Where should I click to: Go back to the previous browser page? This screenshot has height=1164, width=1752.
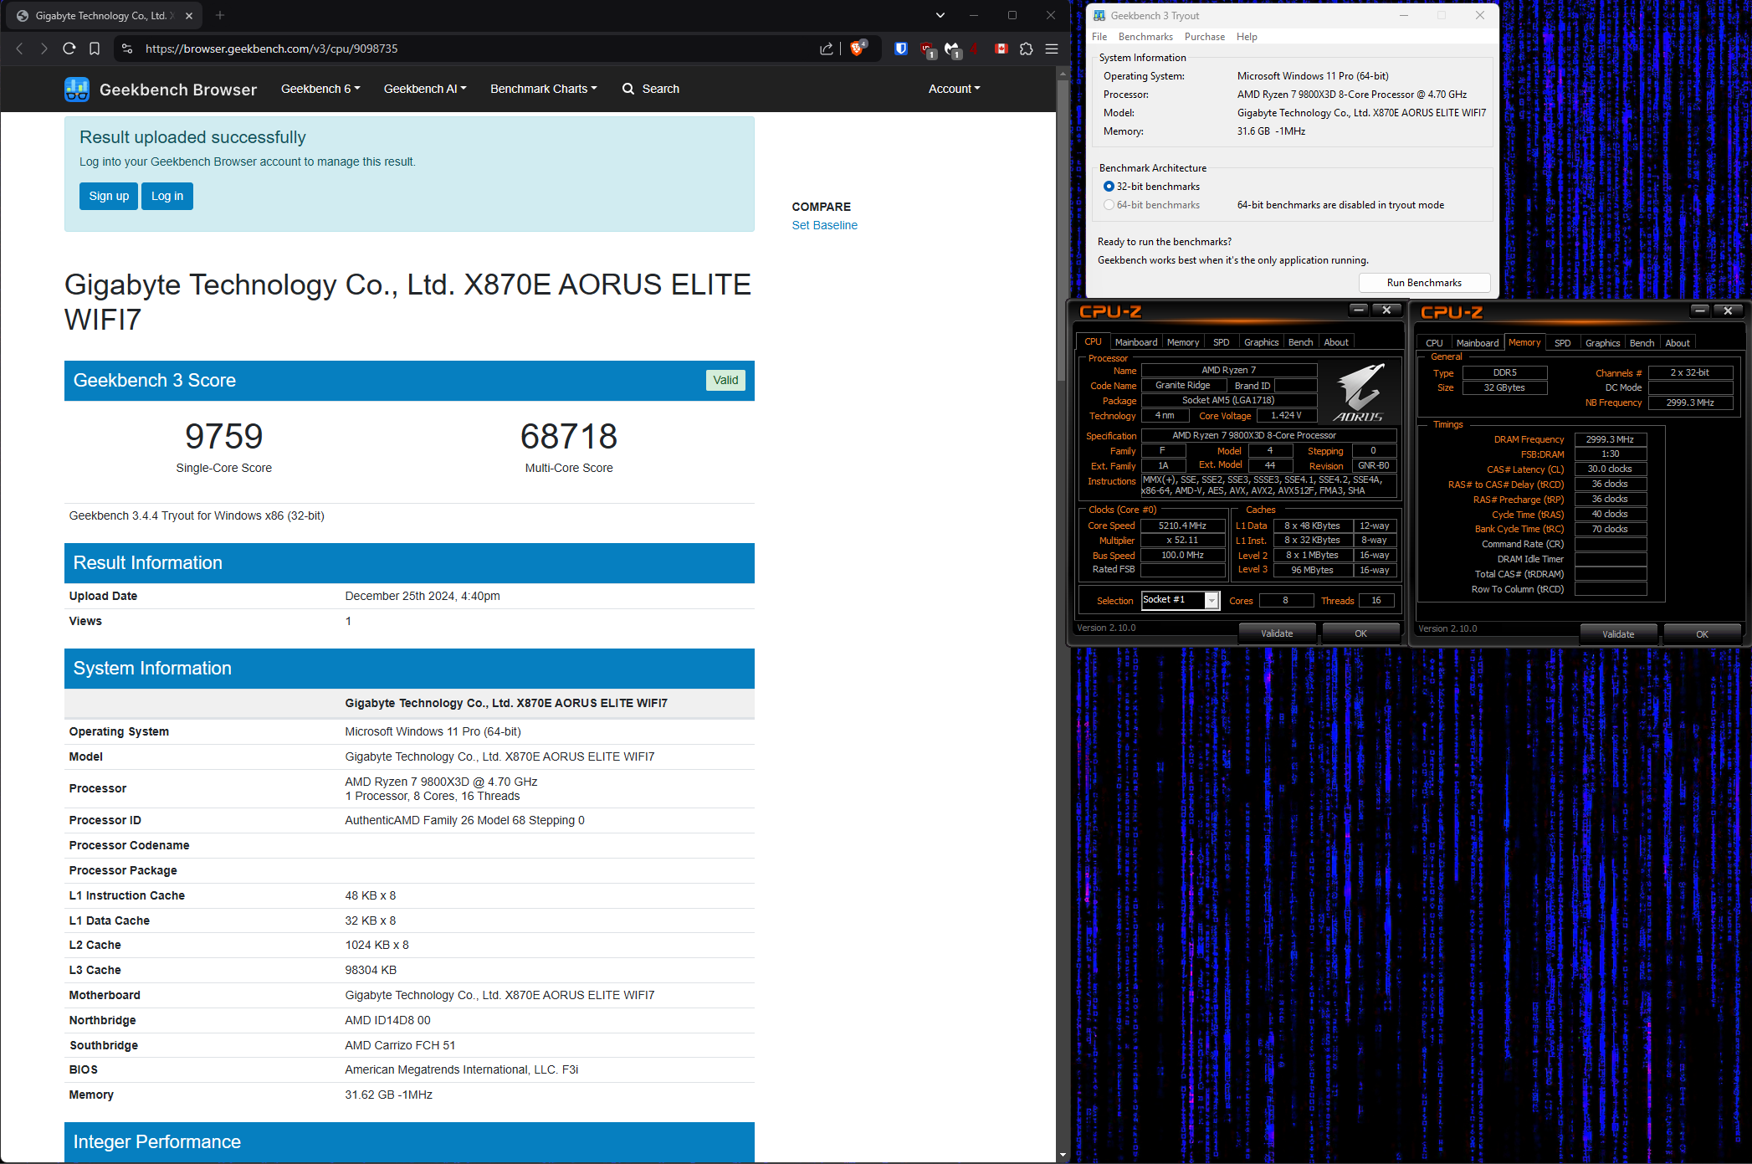point(20,49)
